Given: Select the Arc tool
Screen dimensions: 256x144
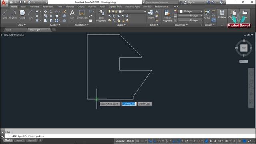Looking at the screenshot, I should [x=31, y=14].
